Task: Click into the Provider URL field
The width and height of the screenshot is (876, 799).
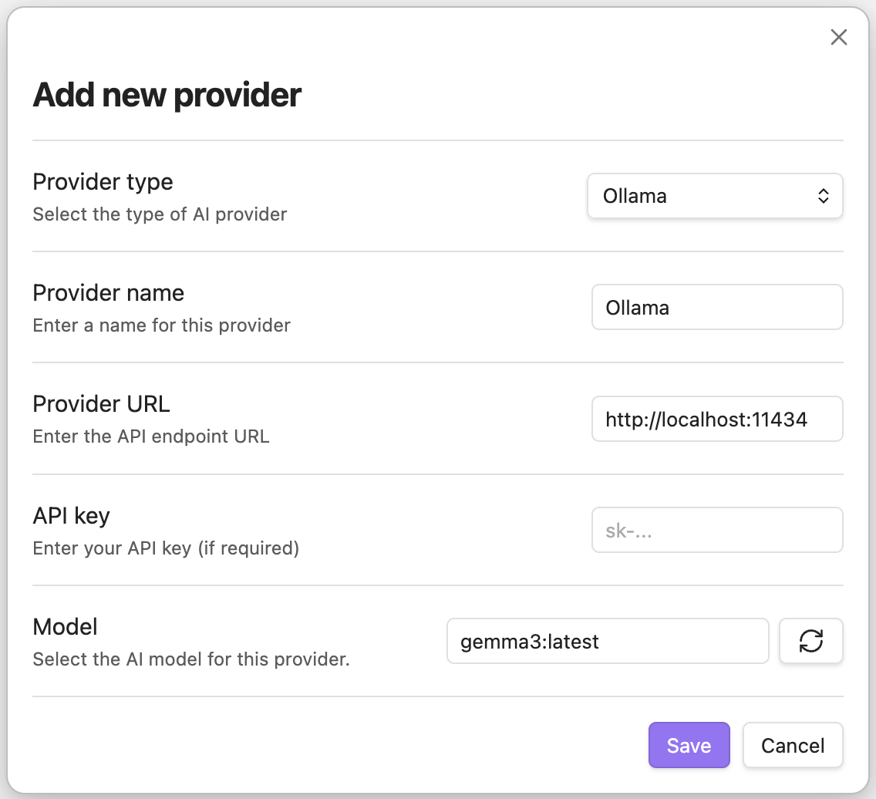Action: tap(716, 420)
